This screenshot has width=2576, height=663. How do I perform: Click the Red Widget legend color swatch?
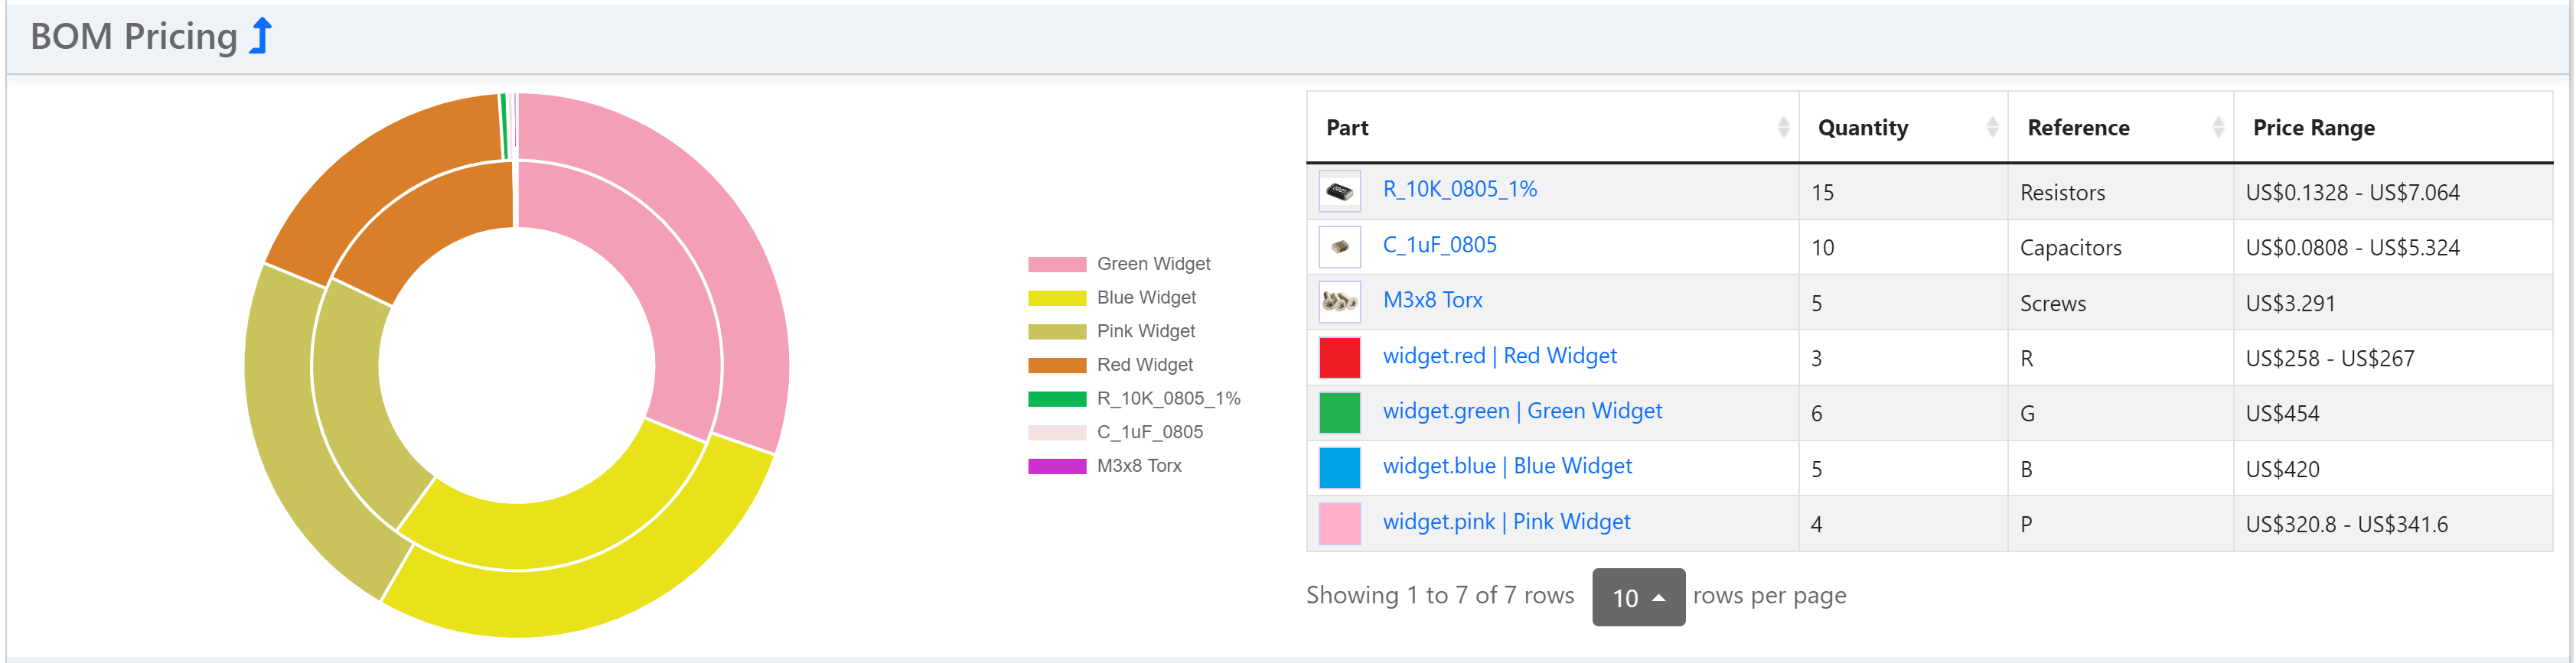pos(1056,366)
